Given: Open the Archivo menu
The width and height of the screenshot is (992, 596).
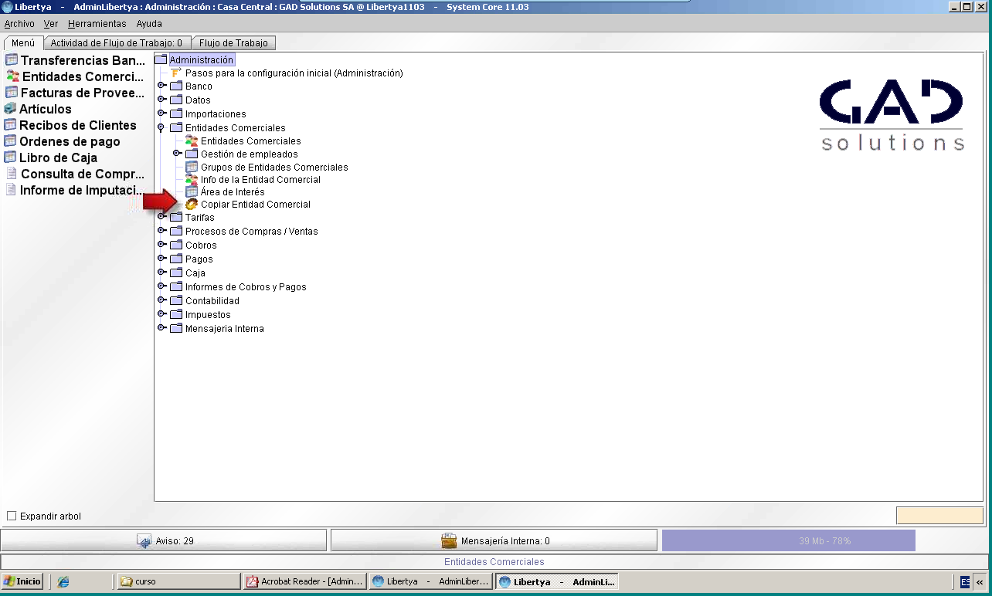Looking at the screenshot, I should point(19,24).
